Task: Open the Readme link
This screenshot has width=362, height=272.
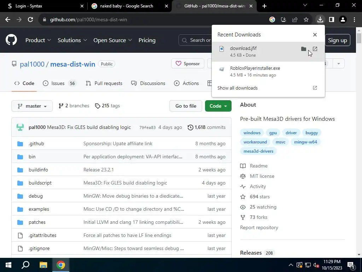Action: click(x=254, y=166)
